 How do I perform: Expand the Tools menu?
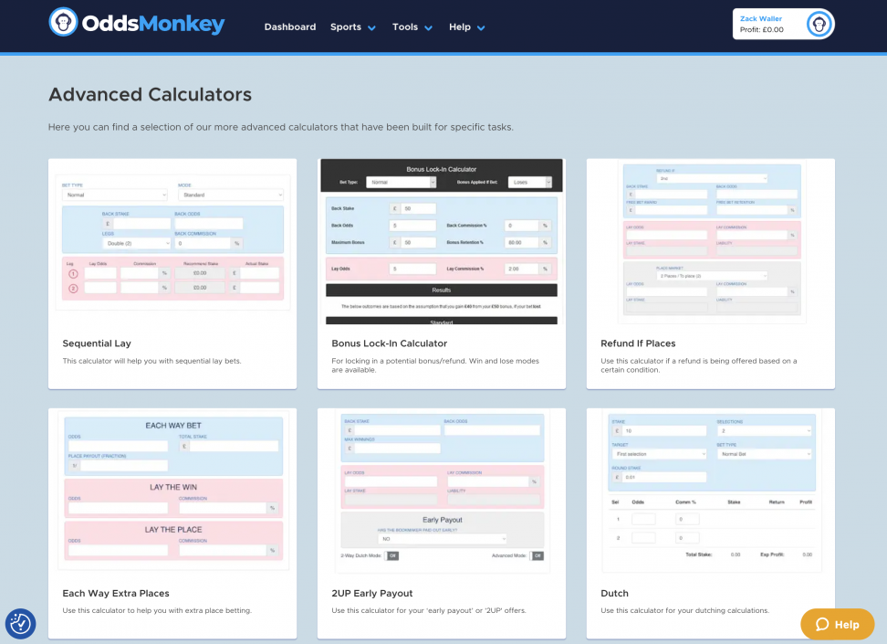[x=412, y=26]
